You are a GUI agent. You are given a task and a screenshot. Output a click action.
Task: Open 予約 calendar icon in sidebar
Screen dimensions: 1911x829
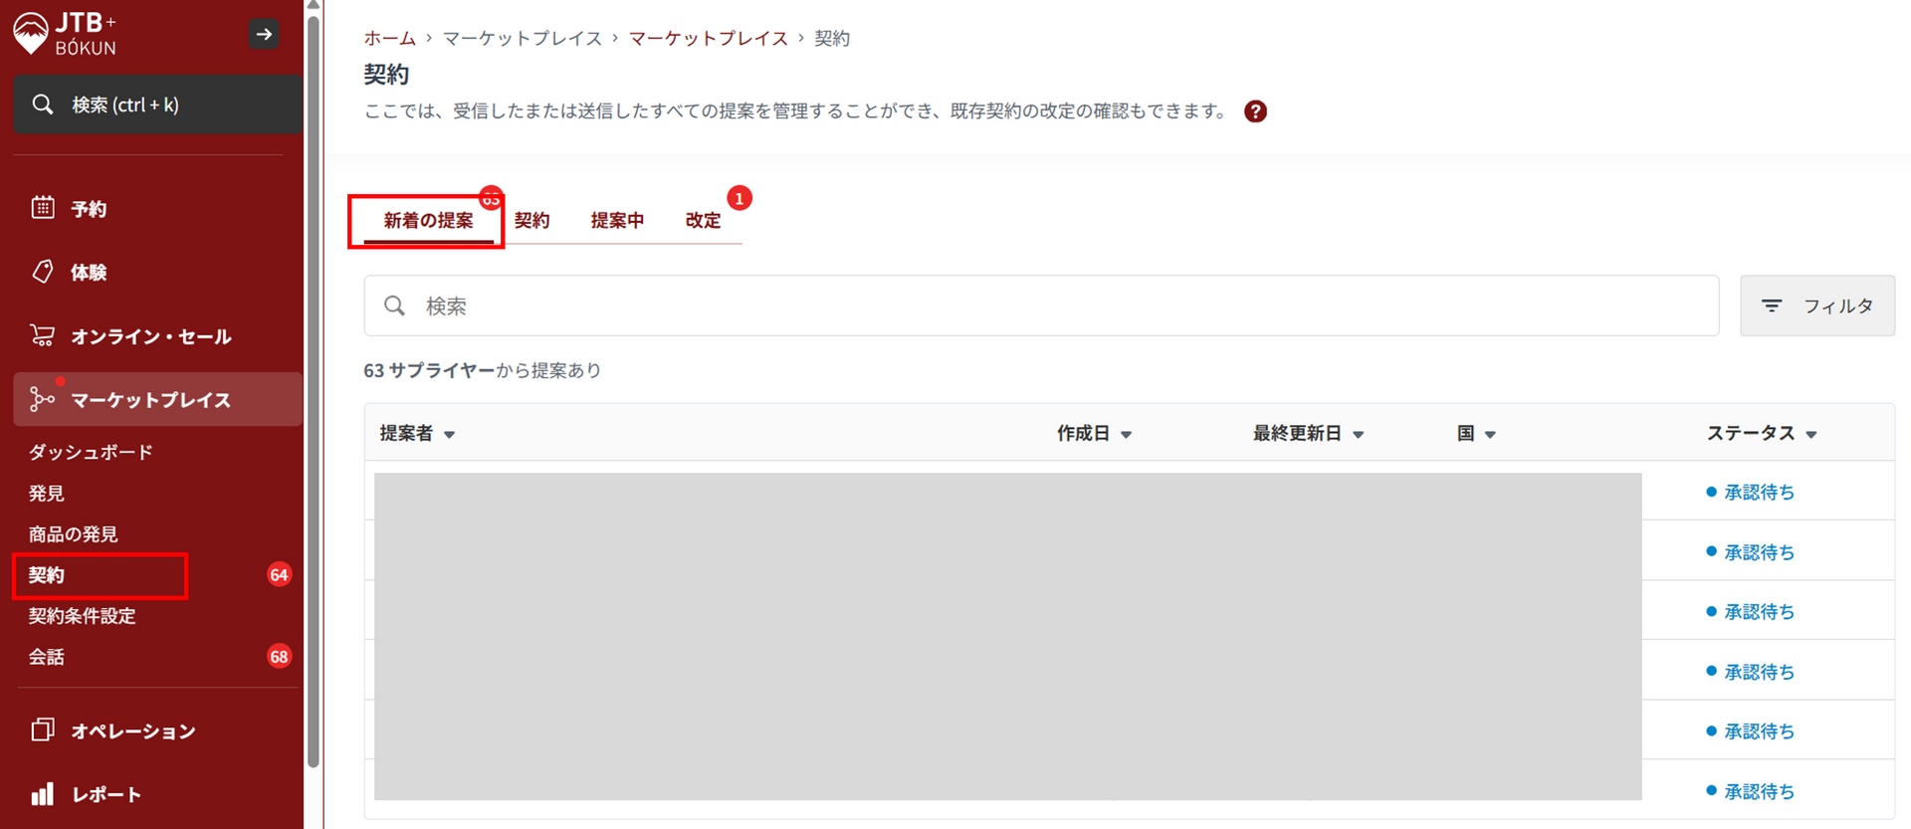click(42, 208)
